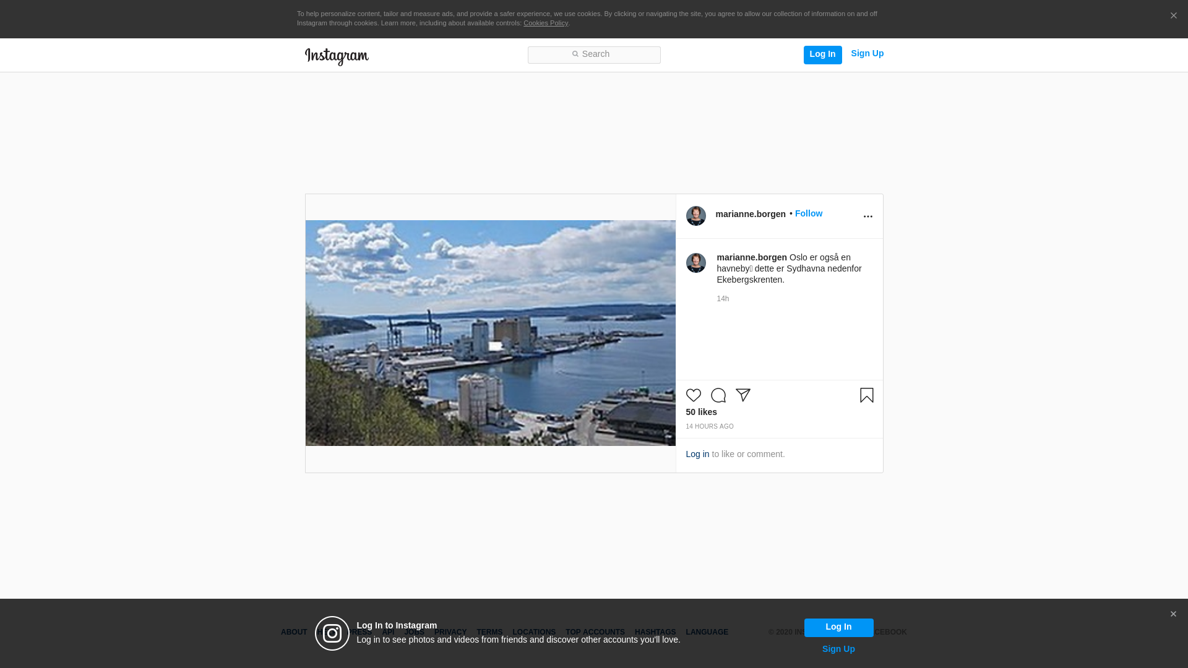This screenshot has height=668, width=1188.
Task: Open marianne.borgen username in post header
Action: coord(750,214)
